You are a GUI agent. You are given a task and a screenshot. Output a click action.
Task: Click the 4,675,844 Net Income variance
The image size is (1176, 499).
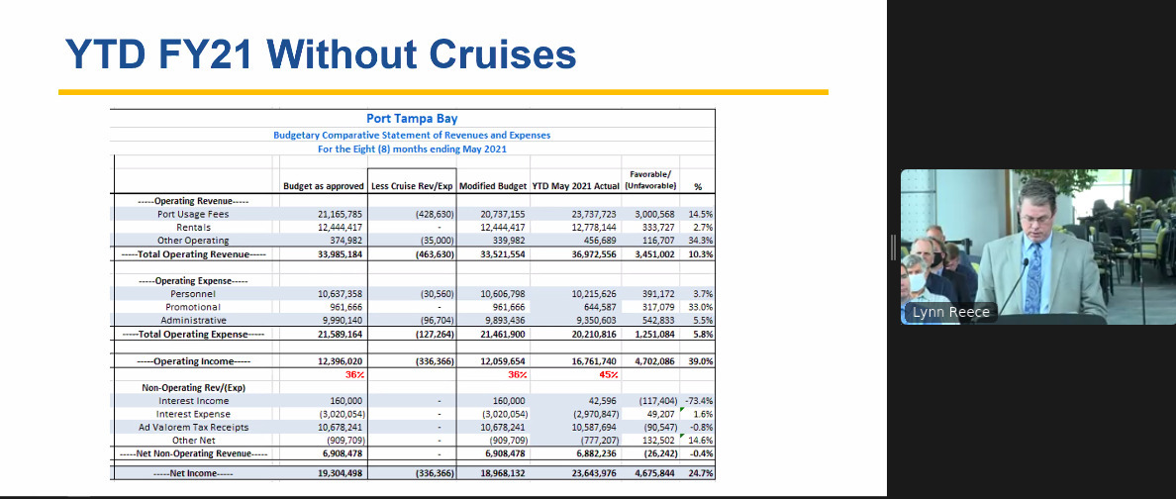tap(654, 473)
